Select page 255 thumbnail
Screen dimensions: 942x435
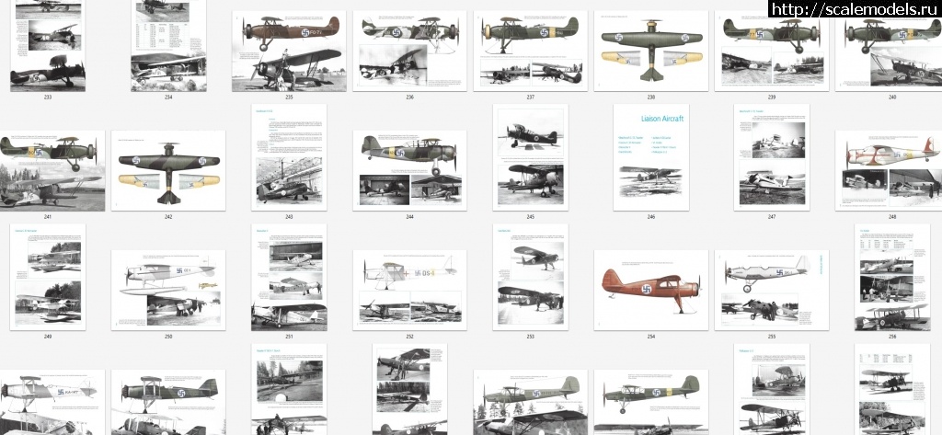771,290
